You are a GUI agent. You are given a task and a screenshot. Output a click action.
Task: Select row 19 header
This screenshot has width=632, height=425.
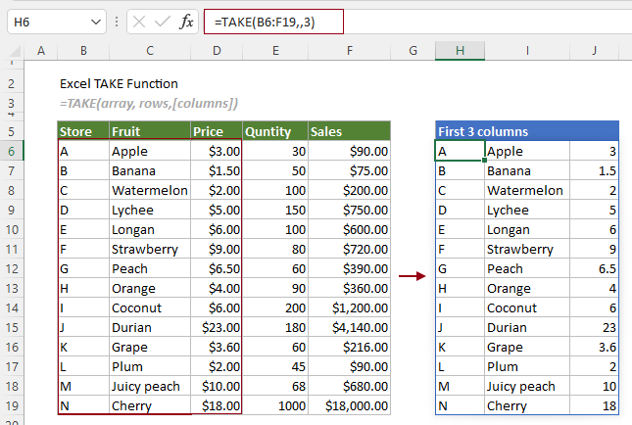(14, 405)
